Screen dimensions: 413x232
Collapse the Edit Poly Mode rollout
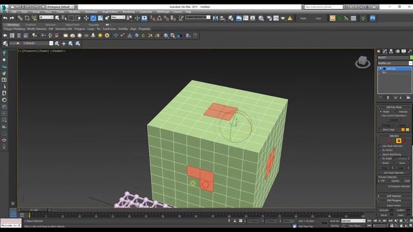394,107
